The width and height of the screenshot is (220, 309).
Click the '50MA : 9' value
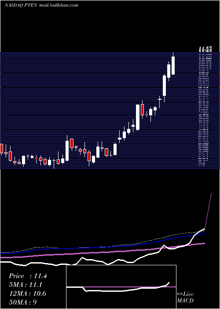(x=23, y=302)
